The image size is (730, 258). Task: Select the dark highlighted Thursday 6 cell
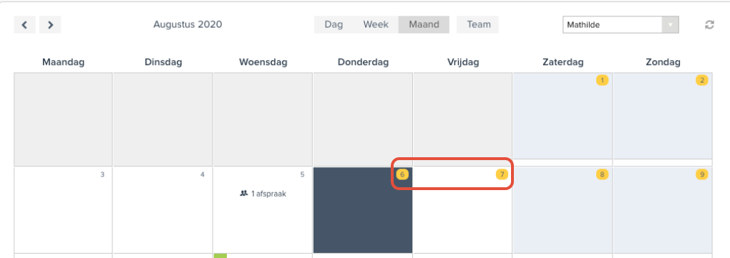coord(363,210)
